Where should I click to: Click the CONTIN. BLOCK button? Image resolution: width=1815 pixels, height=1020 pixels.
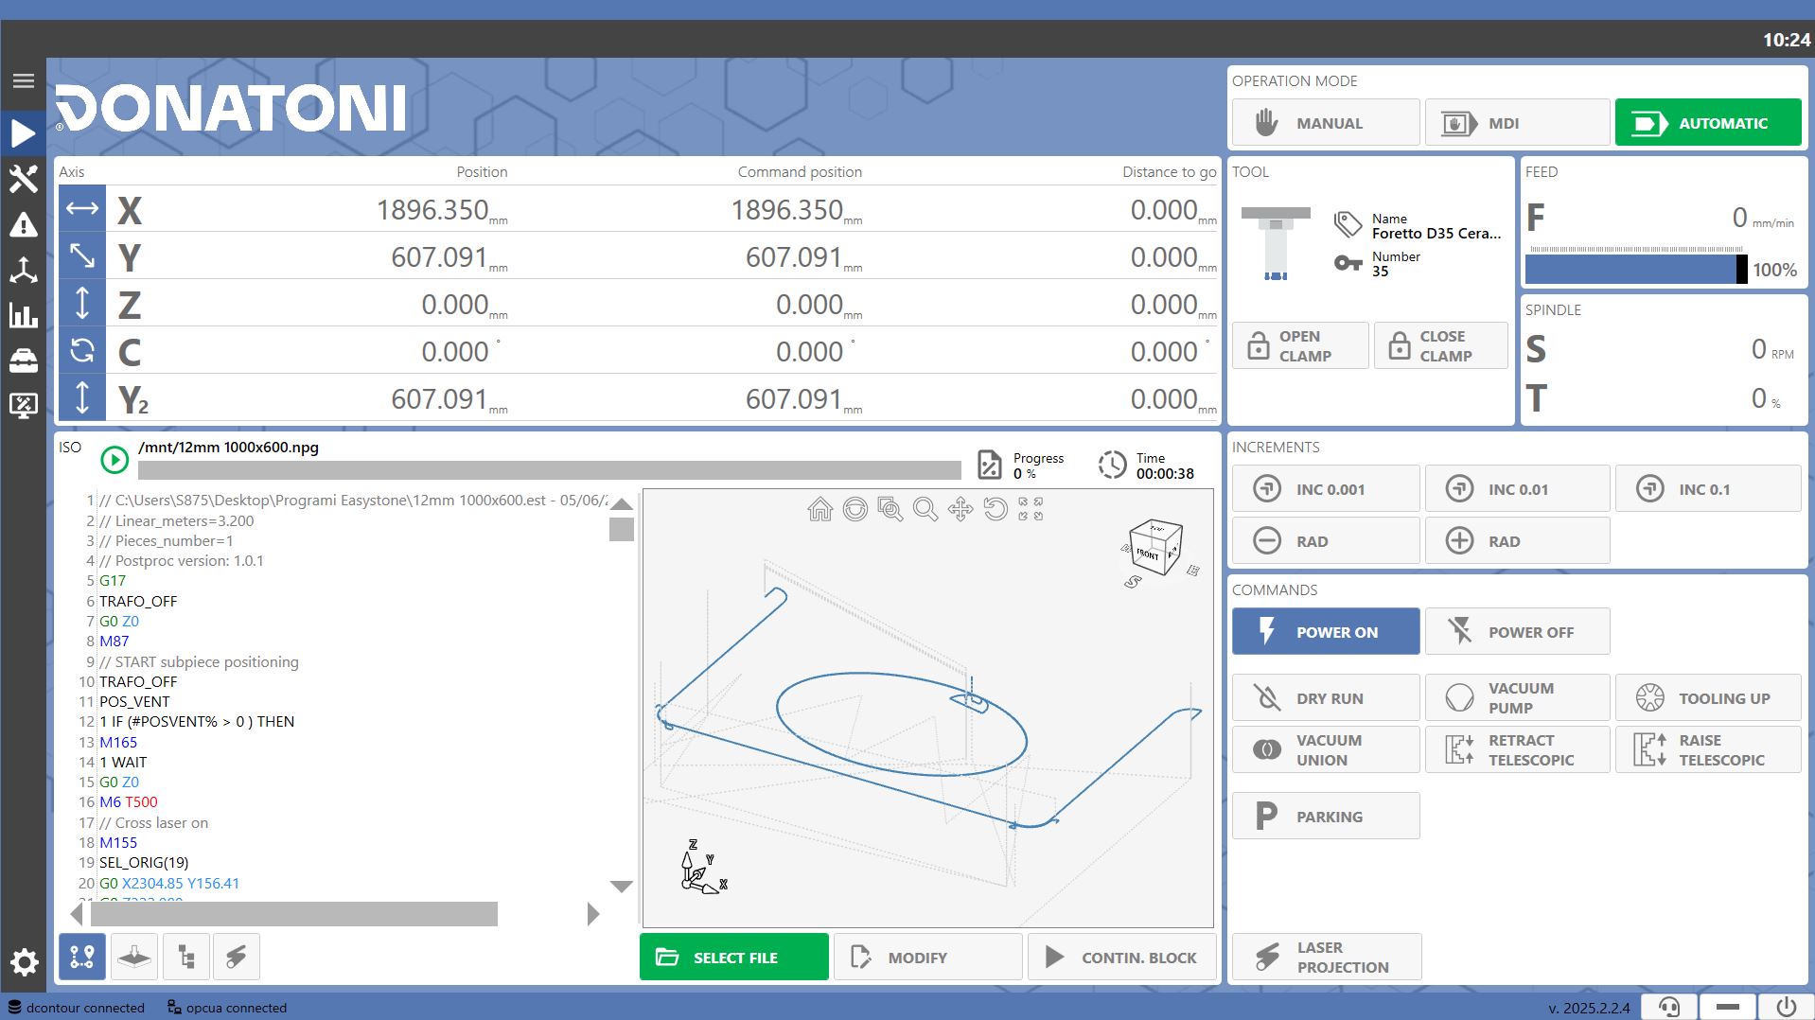coord(1121,958)
